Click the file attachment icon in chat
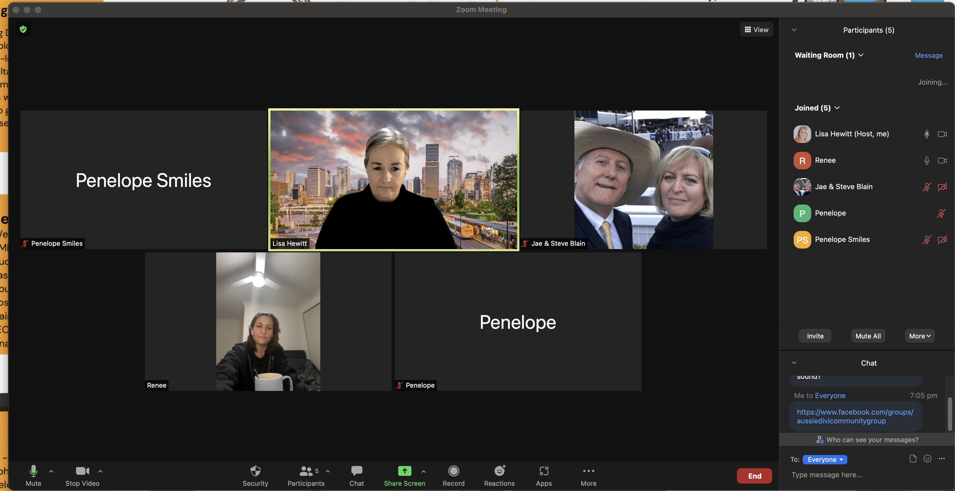The width and height of the screenshot is (955, 491). (913, 459)
